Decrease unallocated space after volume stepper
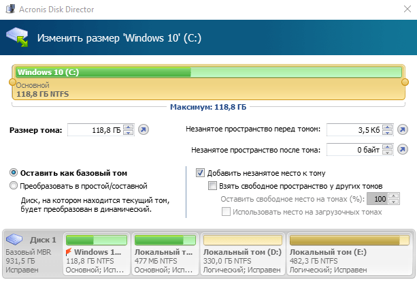 (387, 152)
